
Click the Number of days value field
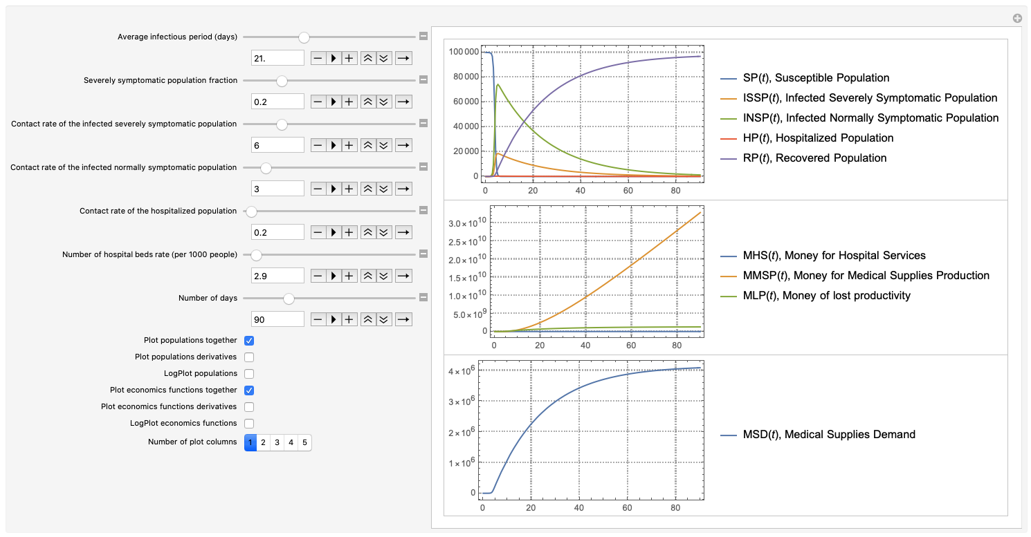277,320
